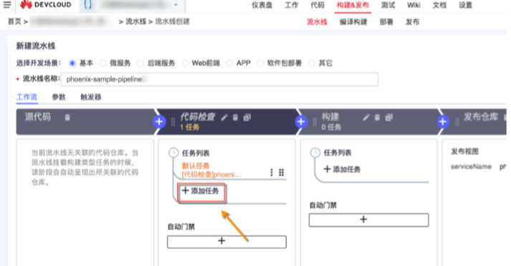This screenshot has height=266, width=511.
Task: Open the 文档 menu
Action: coord(439,5)
